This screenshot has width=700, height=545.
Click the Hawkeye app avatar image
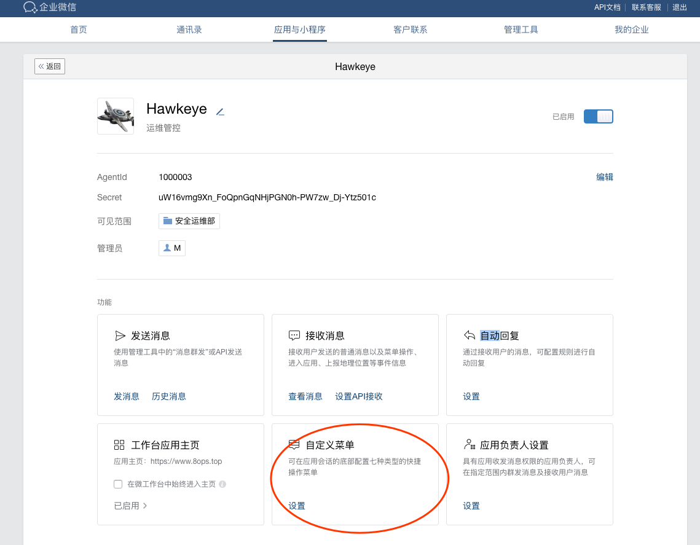pyautogui.click(x=116, y=116)
